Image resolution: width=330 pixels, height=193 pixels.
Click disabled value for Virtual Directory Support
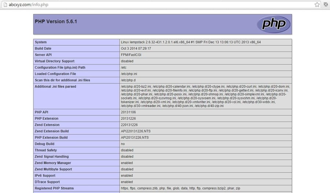coord(127,61)
